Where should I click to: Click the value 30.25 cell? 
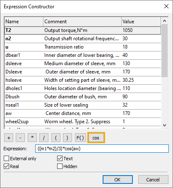(128, 80)
